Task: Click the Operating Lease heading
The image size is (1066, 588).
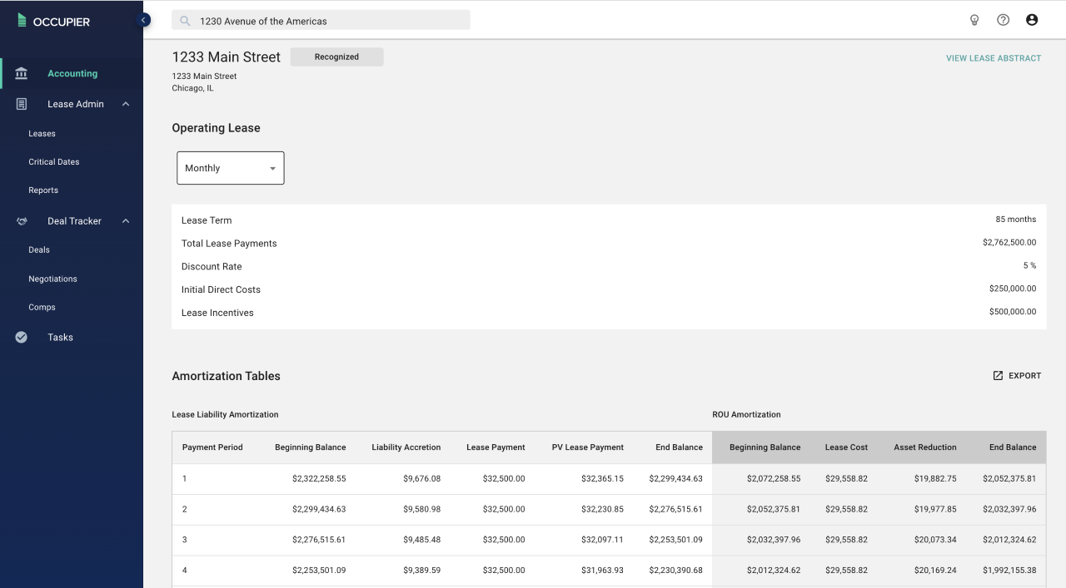Action: coord(216,128)
